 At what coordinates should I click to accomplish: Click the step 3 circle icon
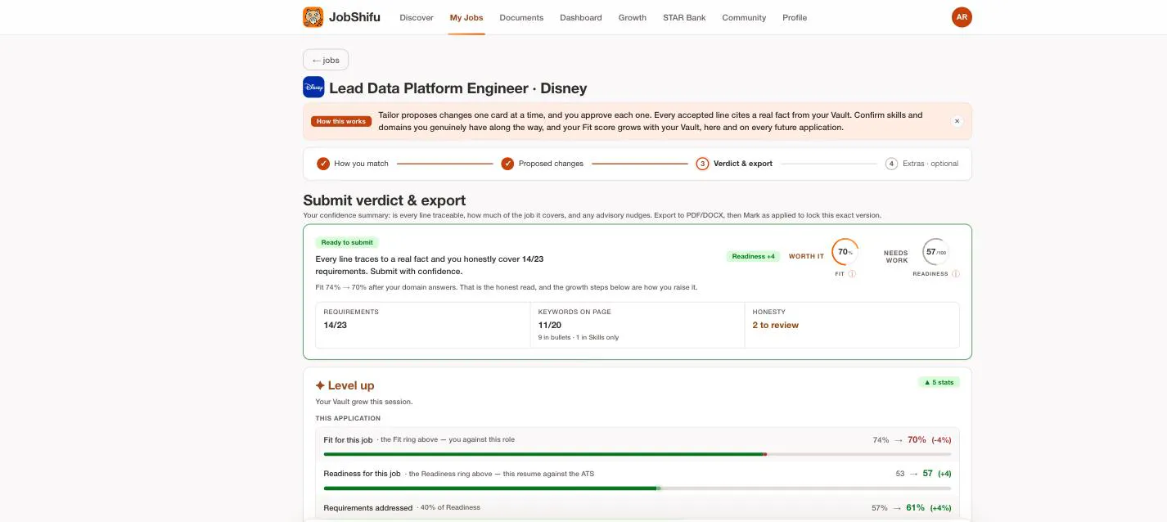pyautogui.click(x=702, y=164)
